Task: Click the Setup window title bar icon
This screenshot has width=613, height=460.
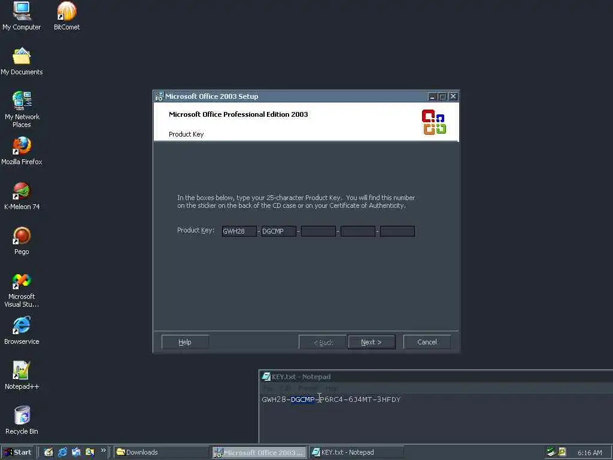Action: 159,96
